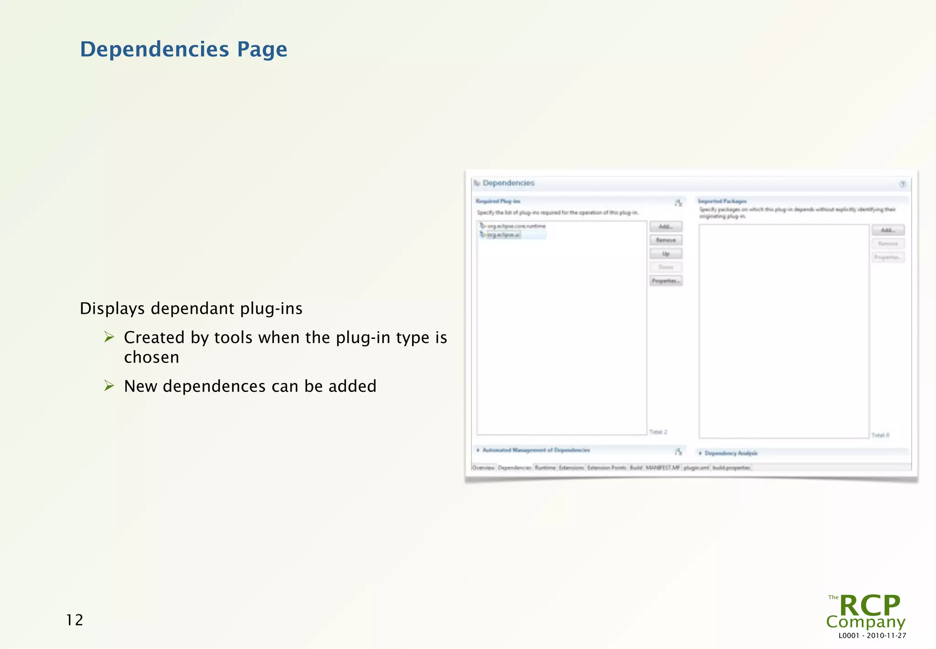Switch to the build.properties tab
The image size is (936, 649).
[731, 468]
